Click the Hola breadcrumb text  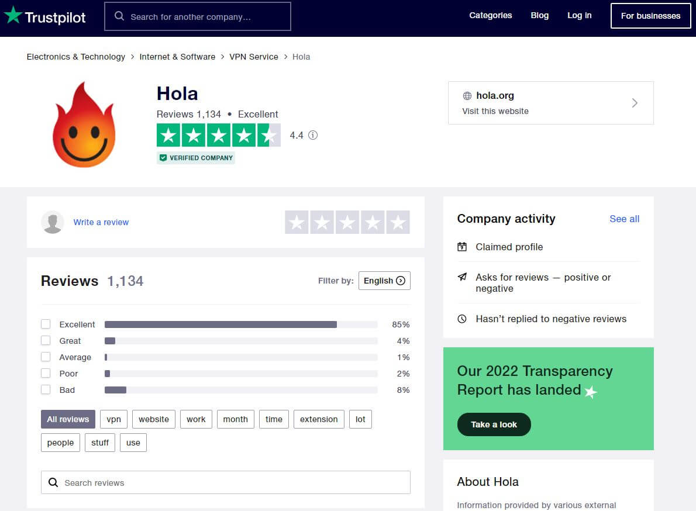point(301,57)
